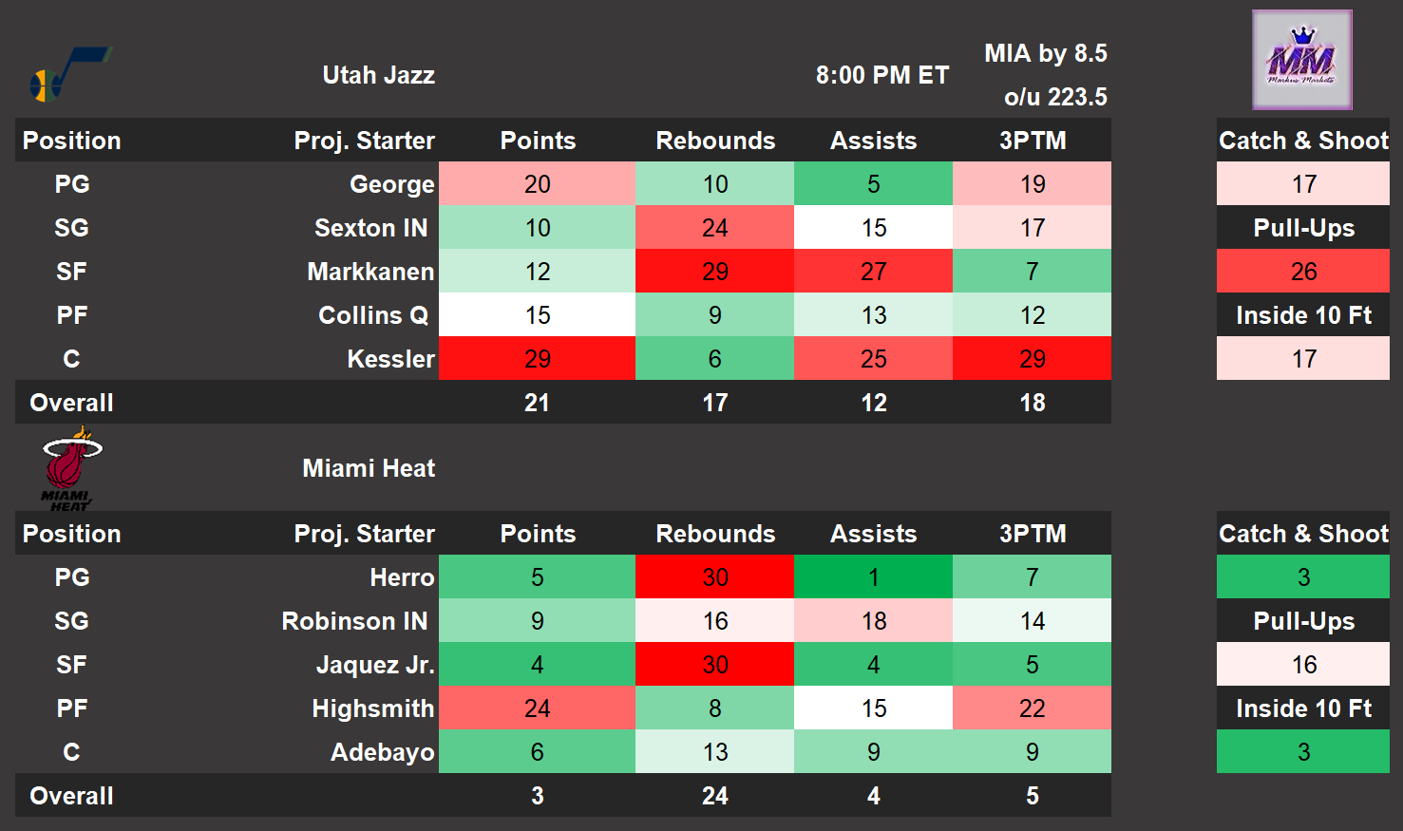This screenshot has width=1403, height=831.
Task: Click Markkanen's projected starter name
Action: [x=370, y=272]
